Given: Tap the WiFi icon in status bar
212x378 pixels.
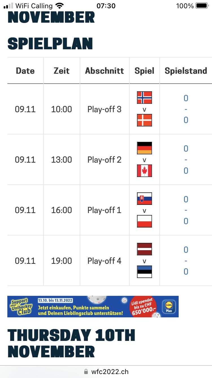Looking at the screenshot, I should pos(59,6).
